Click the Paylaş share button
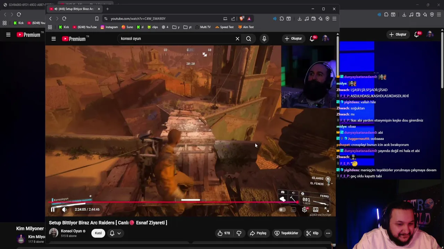The width and height of the screenshot is (444, 249). (258, 233)
